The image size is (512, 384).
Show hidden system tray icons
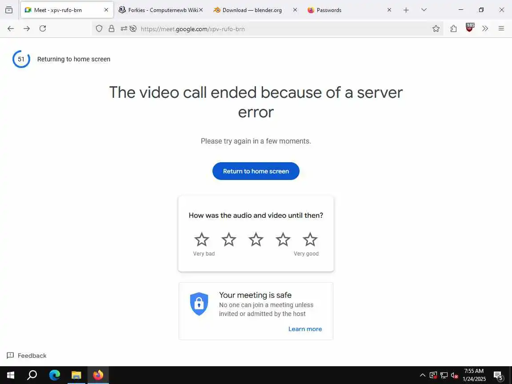point(423,375)
